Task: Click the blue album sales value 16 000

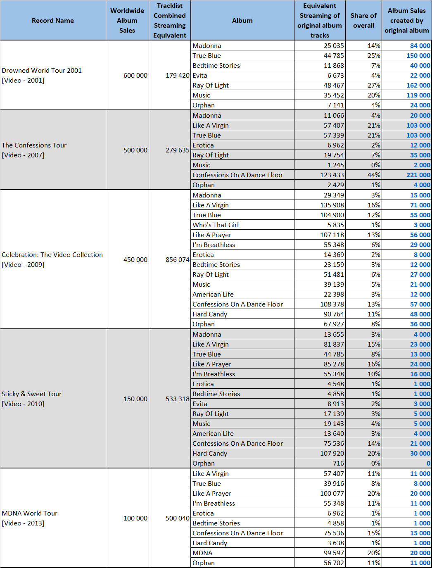Action: (407, 374)
